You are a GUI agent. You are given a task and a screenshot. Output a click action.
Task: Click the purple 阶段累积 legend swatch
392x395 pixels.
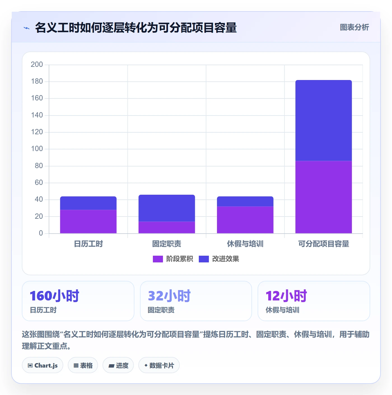158,259
